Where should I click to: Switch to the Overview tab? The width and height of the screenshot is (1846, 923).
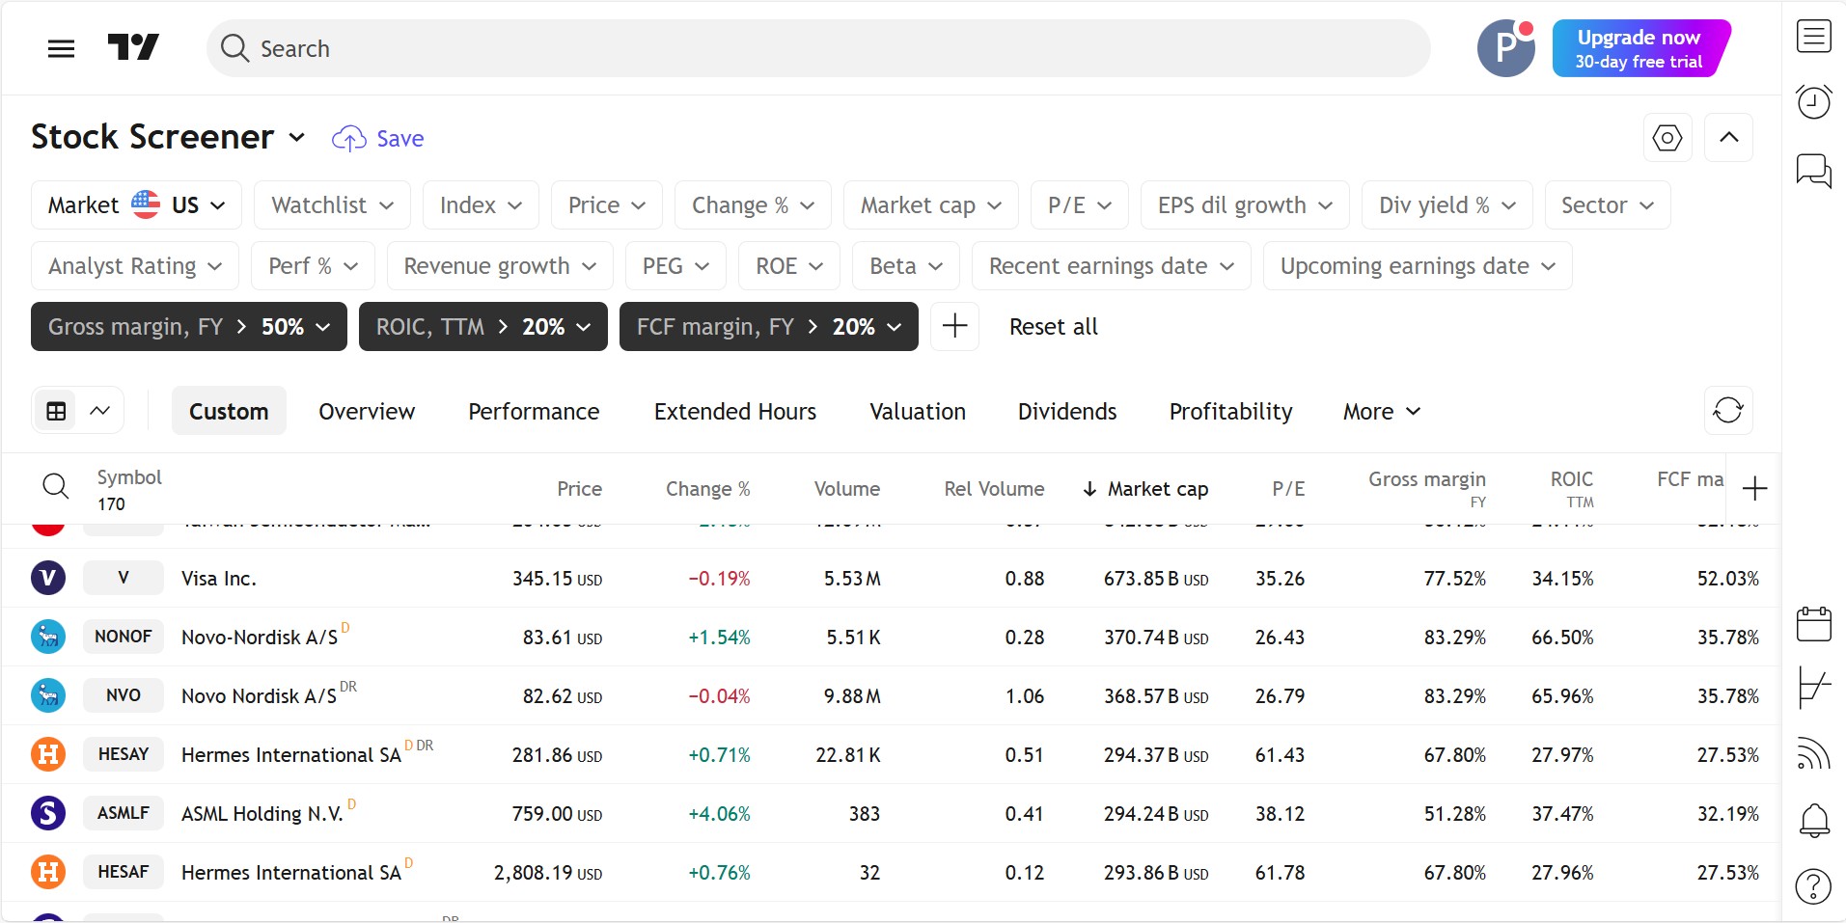pyautogui.click(x=367, y=411)
